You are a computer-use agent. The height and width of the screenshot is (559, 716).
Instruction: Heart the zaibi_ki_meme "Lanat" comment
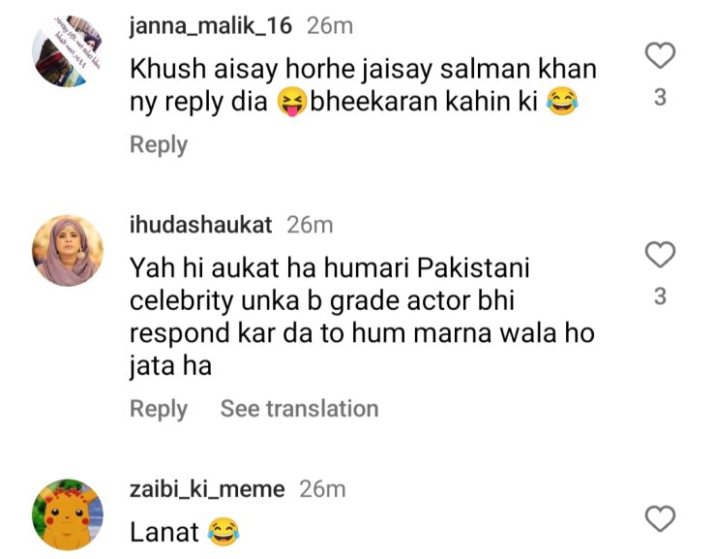[x=660, y=520]
